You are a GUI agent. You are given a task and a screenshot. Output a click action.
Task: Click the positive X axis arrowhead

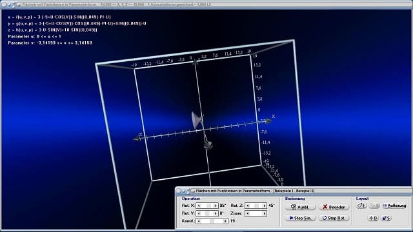pyautogui.click(x=268, y=121)
